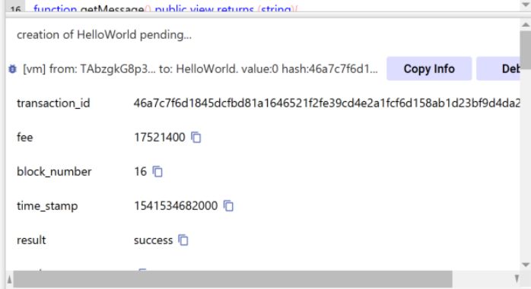This screenshot has width=531, height=289.
Task: Click the result label
Action: click(x=31, y=240)
